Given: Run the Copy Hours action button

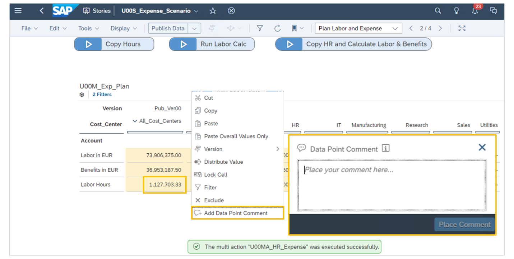Looking at the screenshot, I should [x=114, y=44].
